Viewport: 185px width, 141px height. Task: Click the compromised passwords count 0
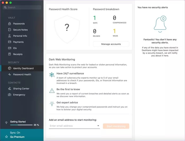(x=114, y=18)
